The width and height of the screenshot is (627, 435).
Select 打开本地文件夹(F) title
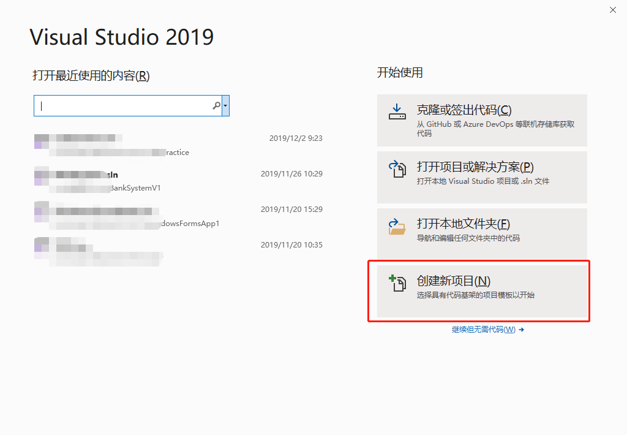pos(463,224)
